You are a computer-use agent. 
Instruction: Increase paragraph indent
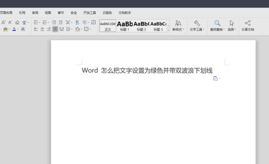[x=61, y=22]
